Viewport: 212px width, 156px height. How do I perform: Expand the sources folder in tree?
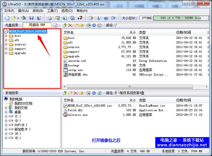6,44
